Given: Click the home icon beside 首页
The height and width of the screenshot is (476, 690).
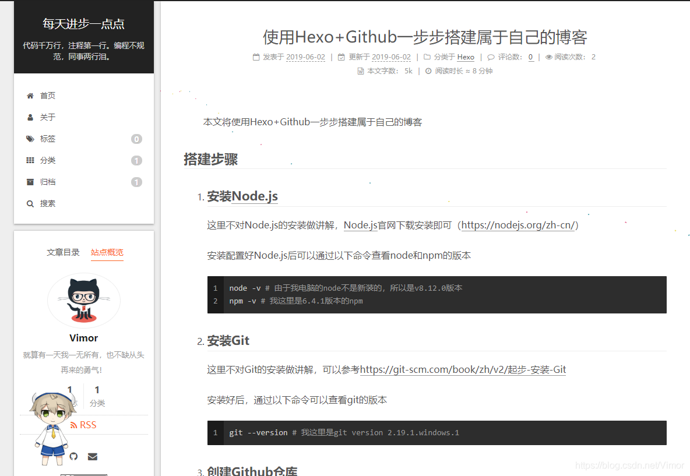Looking at the screenshot, I should (30, 96).
